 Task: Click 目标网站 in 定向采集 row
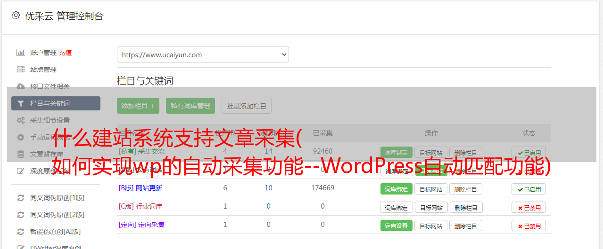point(431,226)
